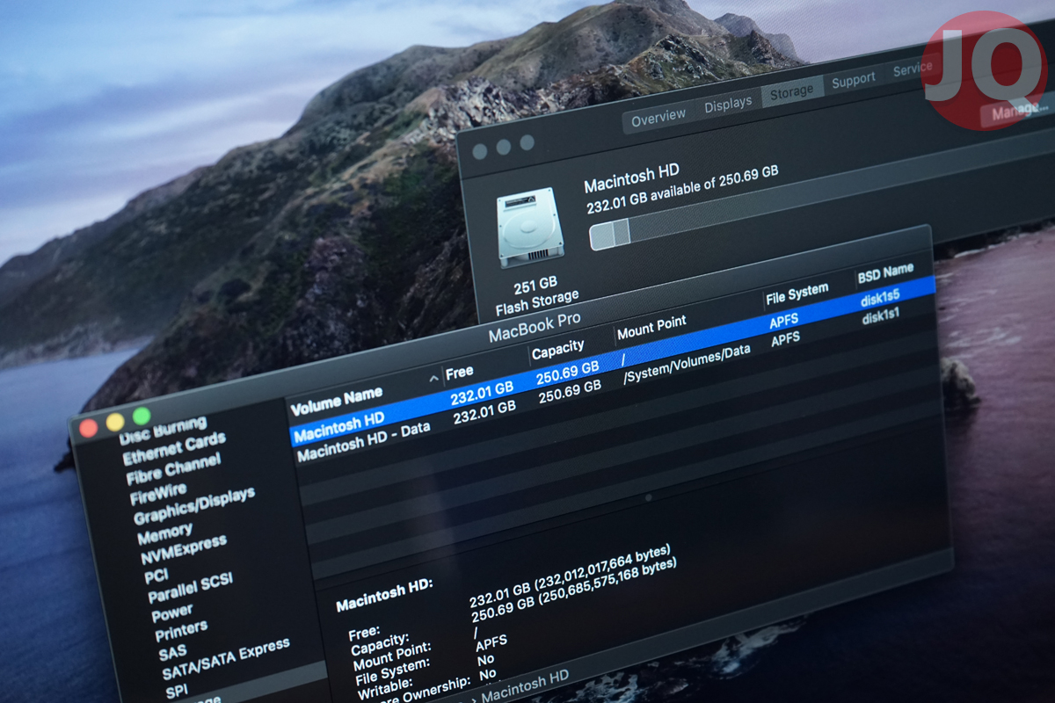Open NVMExpress in the sidebar
Screen dimensions: 1055x703
[x=184, y=548]
